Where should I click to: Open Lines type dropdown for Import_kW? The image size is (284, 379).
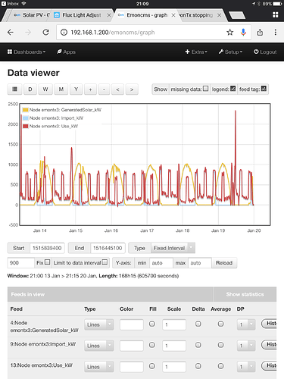click(99, 346)
